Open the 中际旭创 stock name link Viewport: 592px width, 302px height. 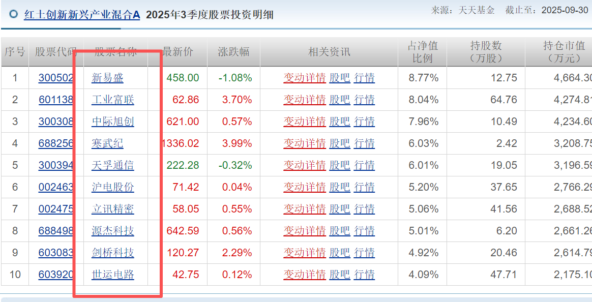click(x=113, y=122)
